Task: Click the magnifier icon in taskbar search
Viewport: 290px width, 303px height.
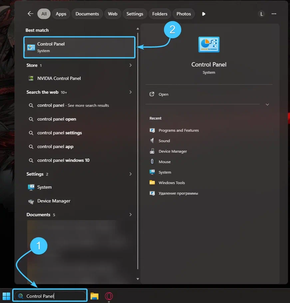Action: tap(21, 296)
